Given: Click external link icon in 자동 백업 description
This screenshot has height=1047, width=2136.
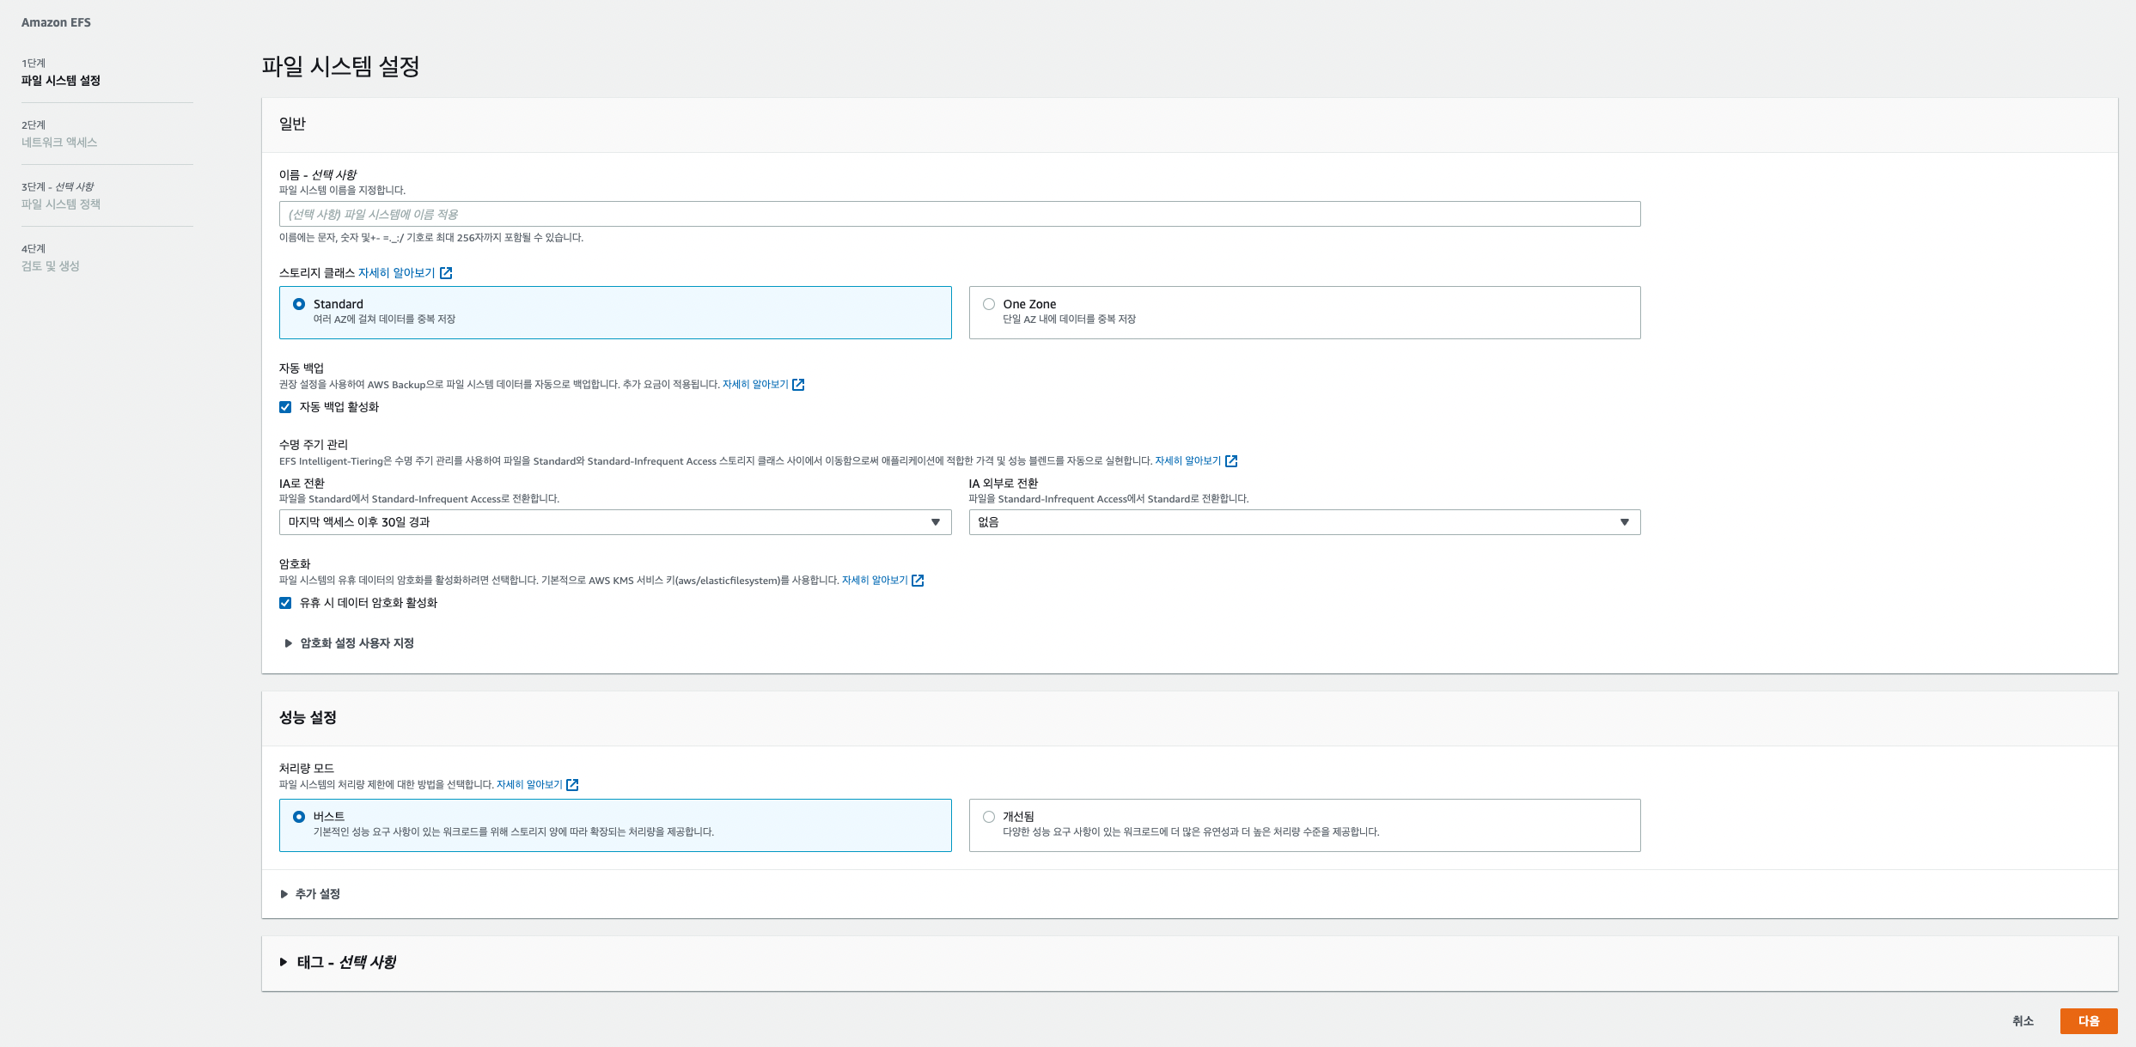Looking at the screenshot, I should tap(798, 385).
